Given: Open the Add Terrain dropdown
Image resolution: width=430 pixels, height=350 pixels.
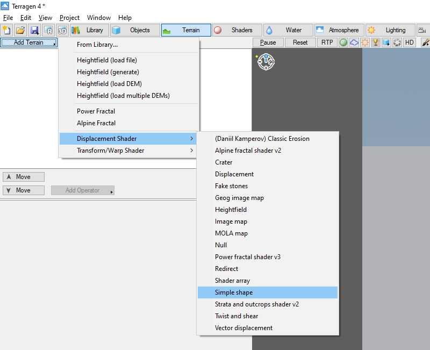Looking at the screenshot, I should point(29,42).
